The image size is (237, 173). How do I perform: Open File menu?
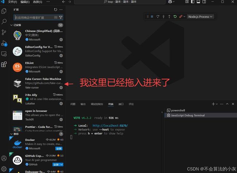pyautogui.click(x=12, y=2)
